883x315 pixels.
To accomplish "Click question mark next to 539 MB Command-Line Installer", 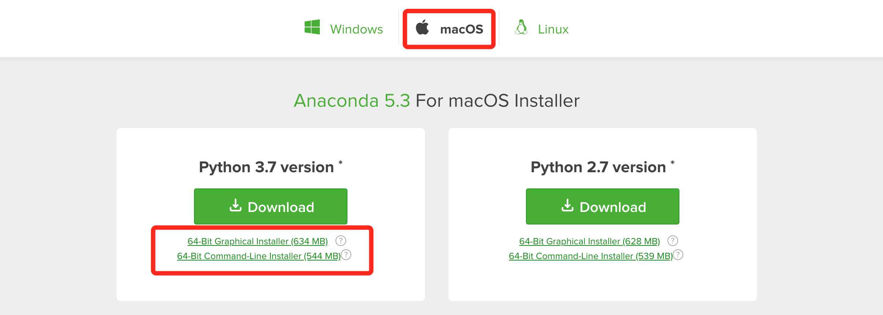I will click(678, 255).
